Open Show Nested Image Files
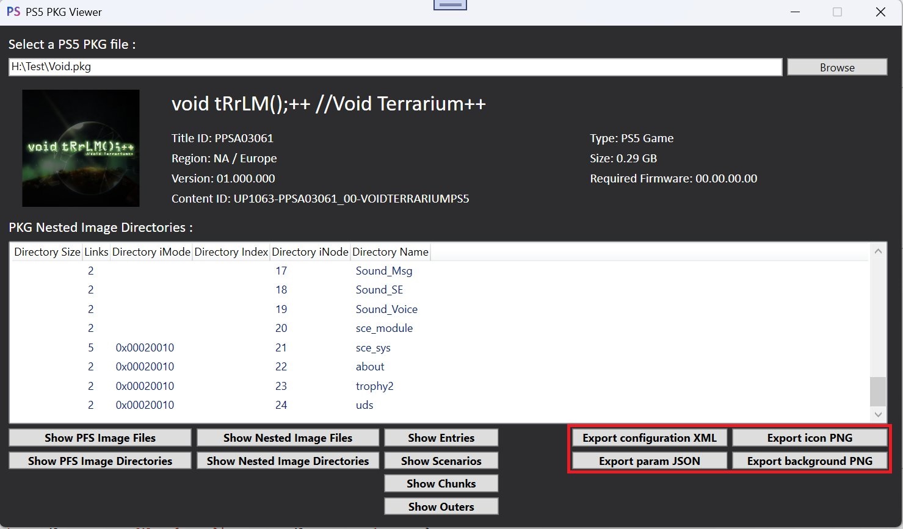The height and width of the screenshot is (529, 903). pos(288,437)
